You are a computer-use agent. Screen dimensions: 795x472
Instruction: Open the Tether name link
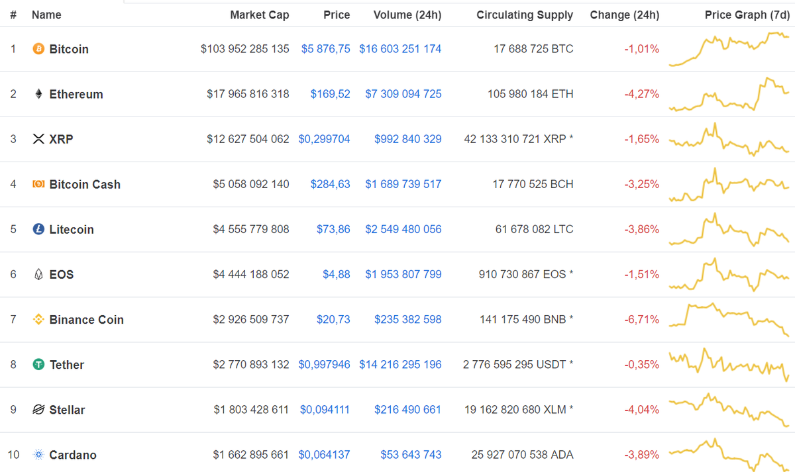click(67, 364)
